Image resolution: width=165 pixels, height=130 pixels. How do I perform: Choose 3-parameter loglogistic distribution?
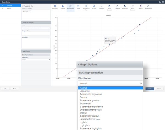tap(110, 128)
